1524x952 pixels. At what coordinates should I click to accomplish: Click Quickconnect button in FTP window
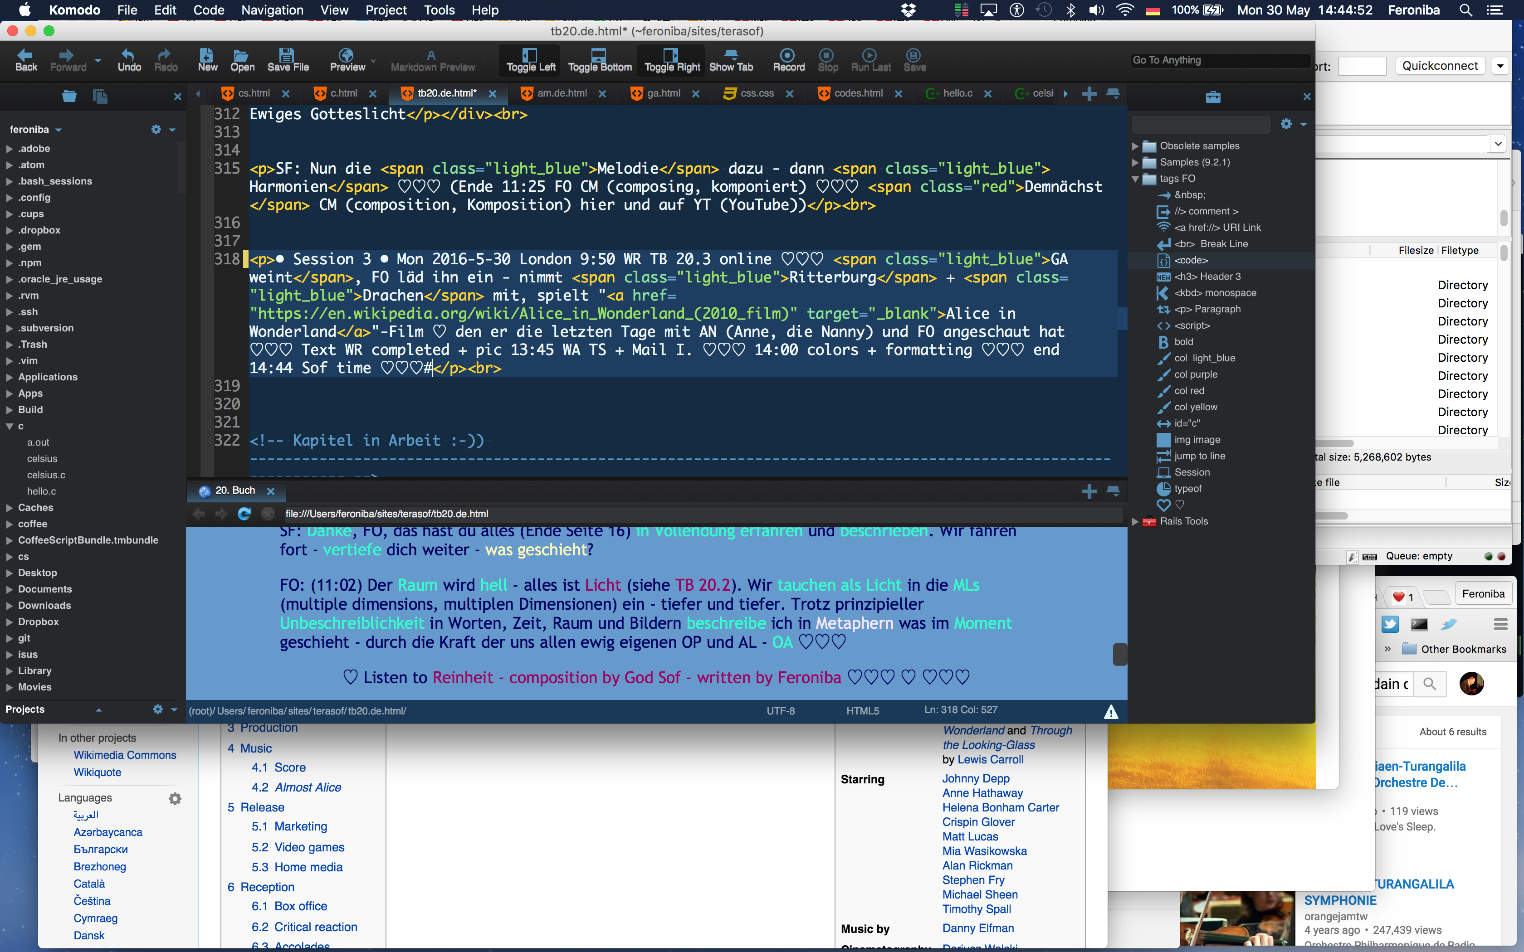1440,65
